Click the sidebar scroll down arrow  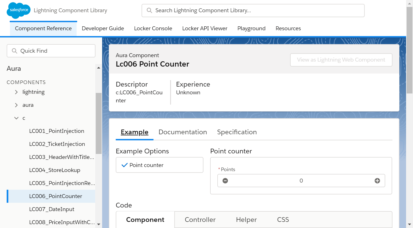click(99, 224)
